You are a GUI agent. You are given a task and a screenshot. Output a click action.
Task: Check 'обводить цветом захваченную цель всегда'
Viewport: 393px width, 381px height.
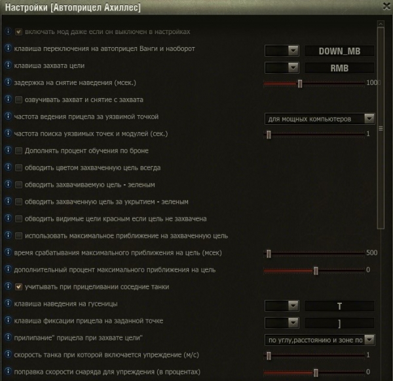[18, 168]
